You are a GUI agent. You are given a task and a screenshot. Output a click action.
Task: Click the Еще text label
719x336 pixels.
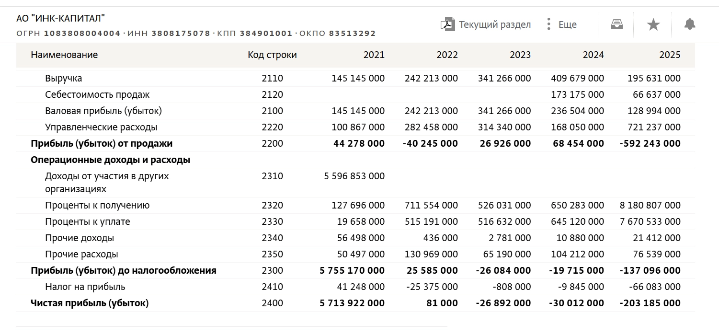[568, 24]
